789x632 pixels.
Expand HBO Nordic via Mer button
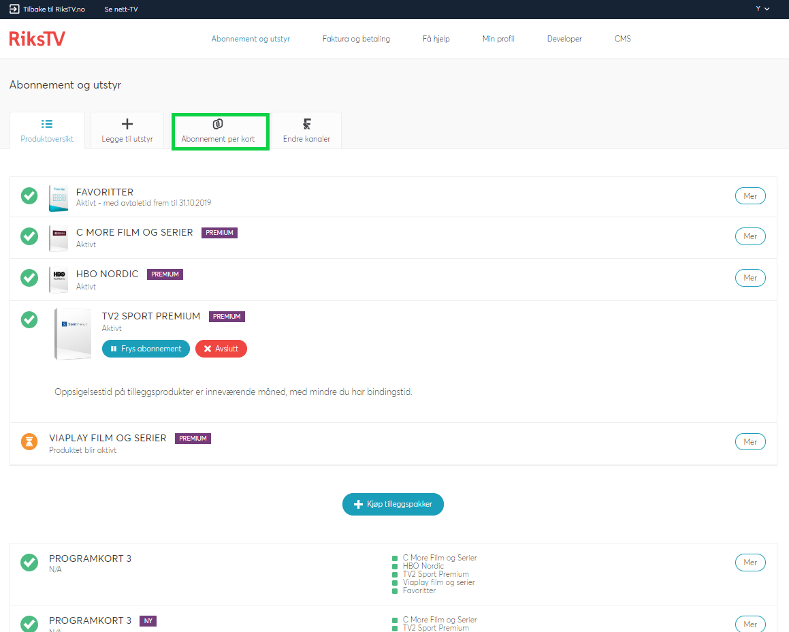[x=750, y=277]
